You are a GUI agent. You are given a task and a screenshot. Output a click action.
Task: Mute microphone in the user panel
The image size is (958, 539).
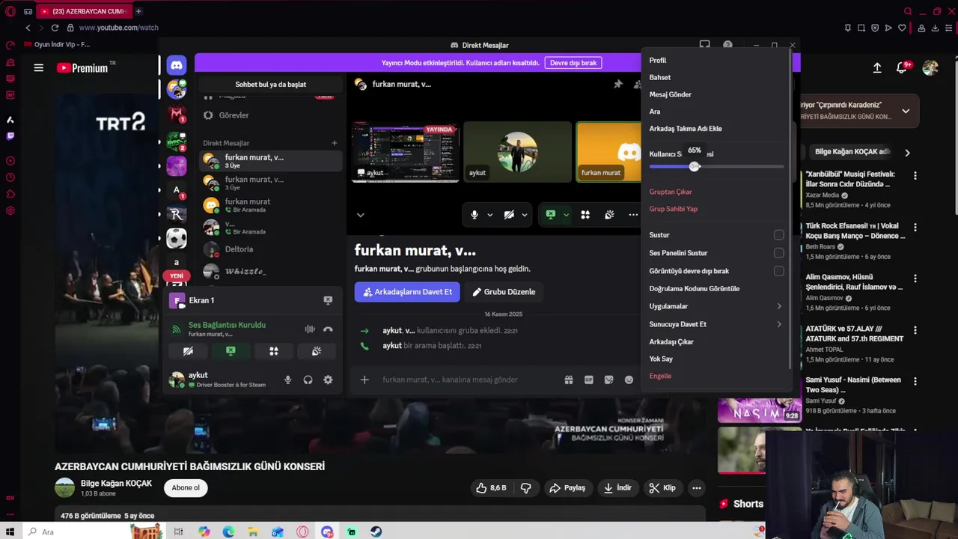(287, 380)
